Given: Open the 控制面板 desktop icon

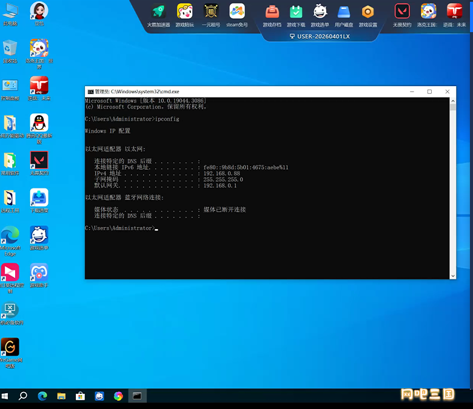Looking at the screenshot, I should tap(10, 86).
